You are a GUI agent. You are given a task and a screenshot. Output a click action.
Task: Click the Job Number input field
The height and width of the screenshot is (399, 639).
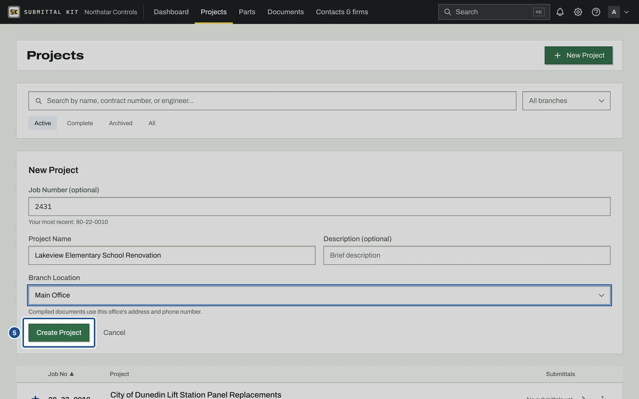point(319,207)
